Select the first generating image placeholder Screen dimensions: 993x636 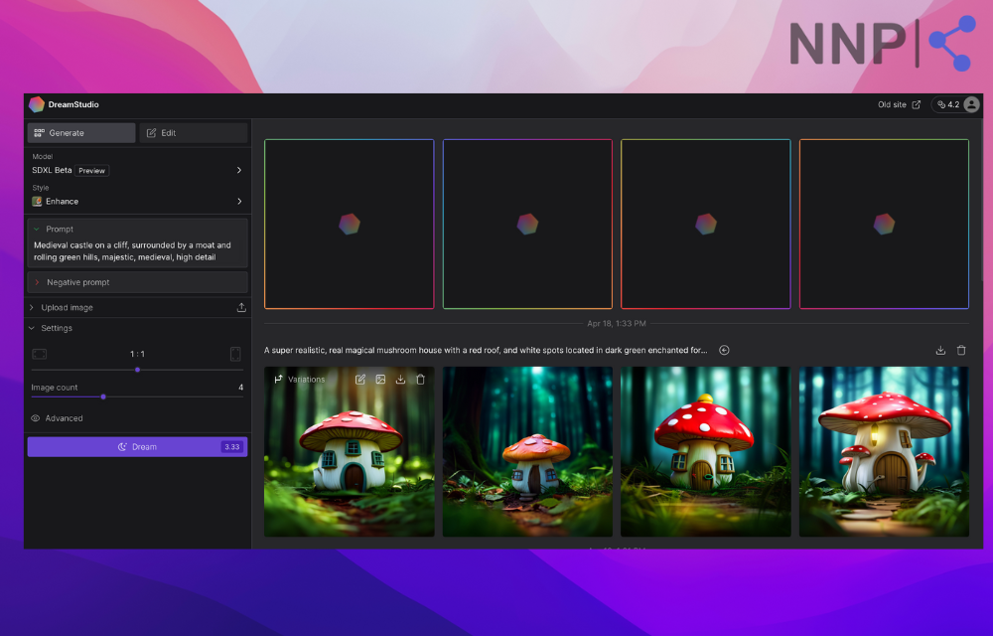coord(349,225)
